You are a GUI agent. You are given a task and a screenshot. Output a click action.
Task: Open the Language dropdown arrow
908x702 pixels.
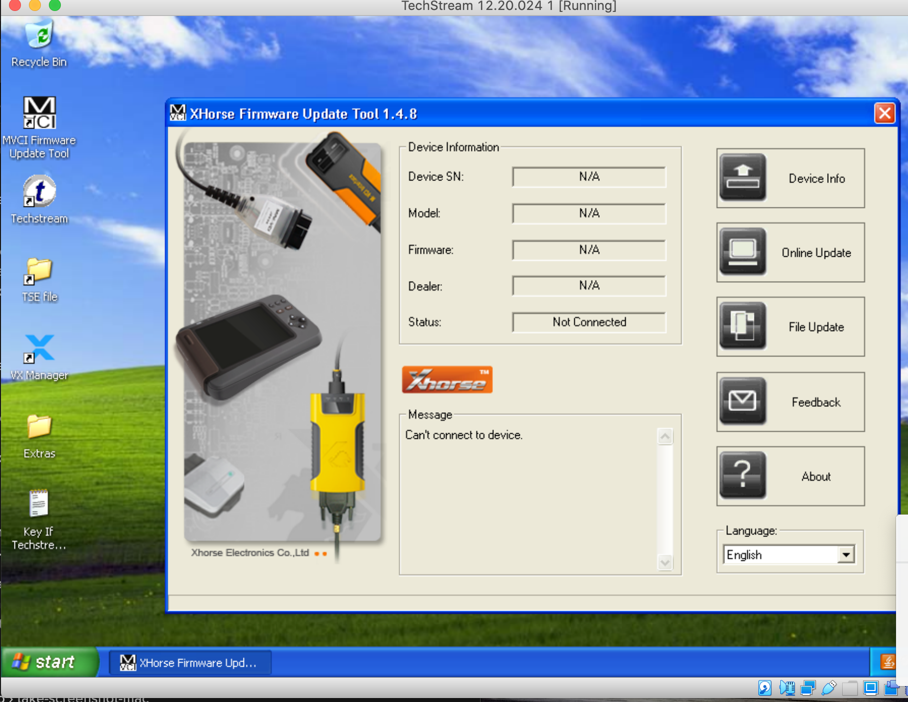coord(846,554)
